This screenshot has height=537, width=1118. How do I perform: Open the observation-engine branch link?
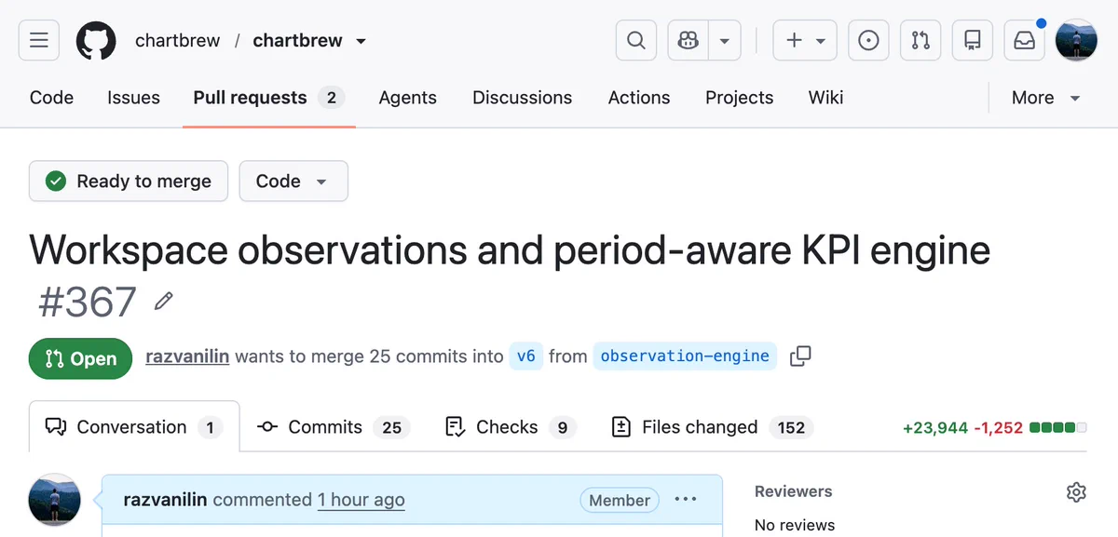click(x=685, y=356)
